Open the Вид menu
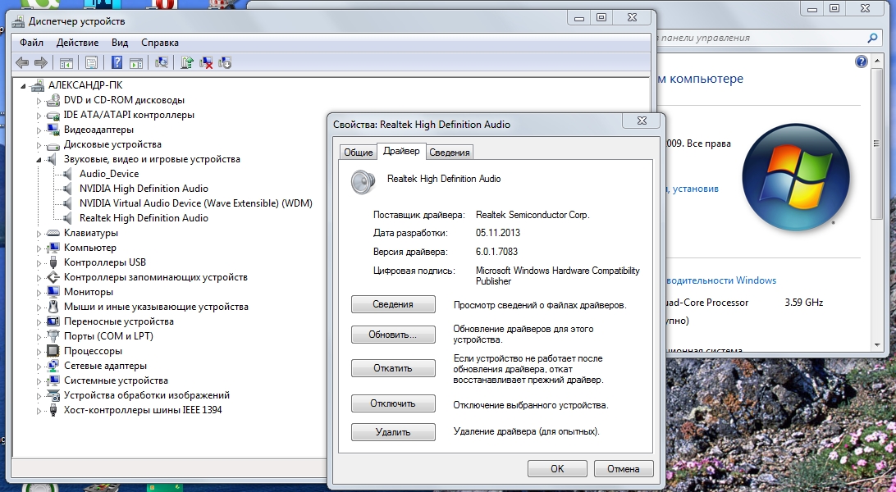The image size is (896, 492). point(120,43)
